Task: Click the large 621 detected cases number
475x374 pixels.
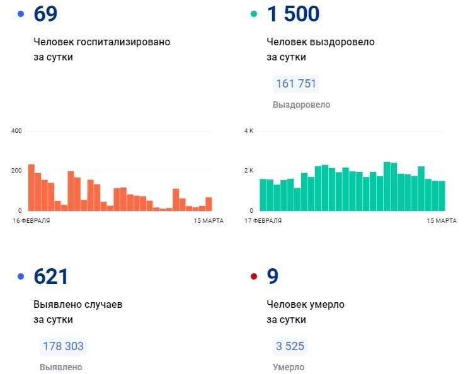Action: [x=50, y=276]
